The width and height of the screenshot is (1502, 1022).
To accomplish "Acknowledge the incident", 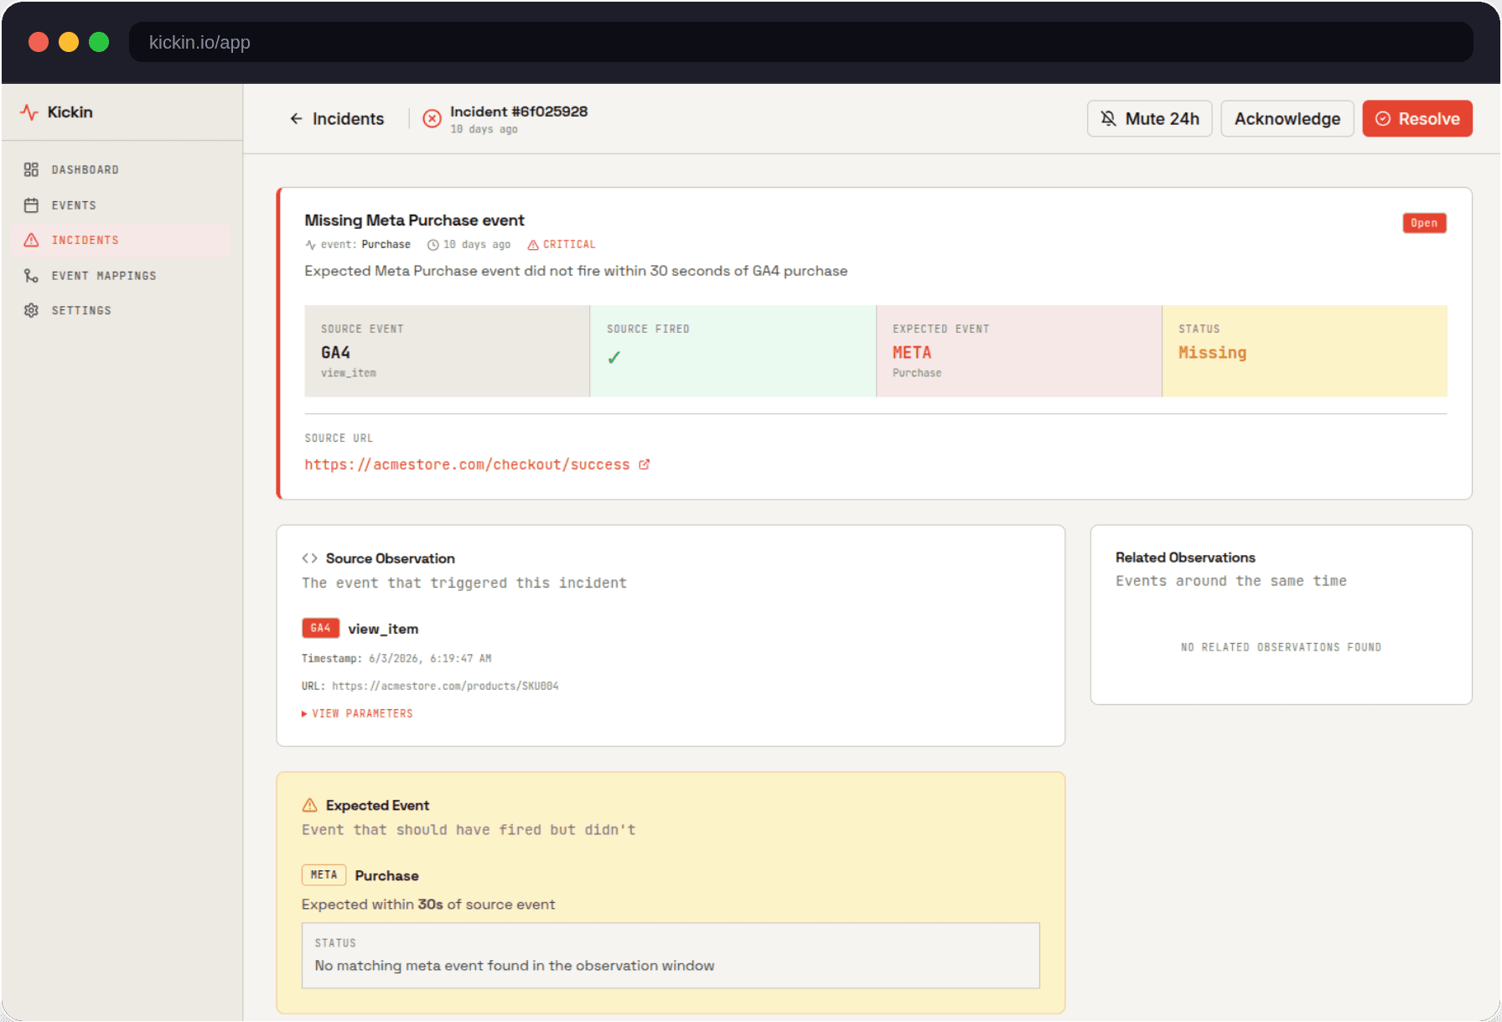I will [x=1287, y=119].
